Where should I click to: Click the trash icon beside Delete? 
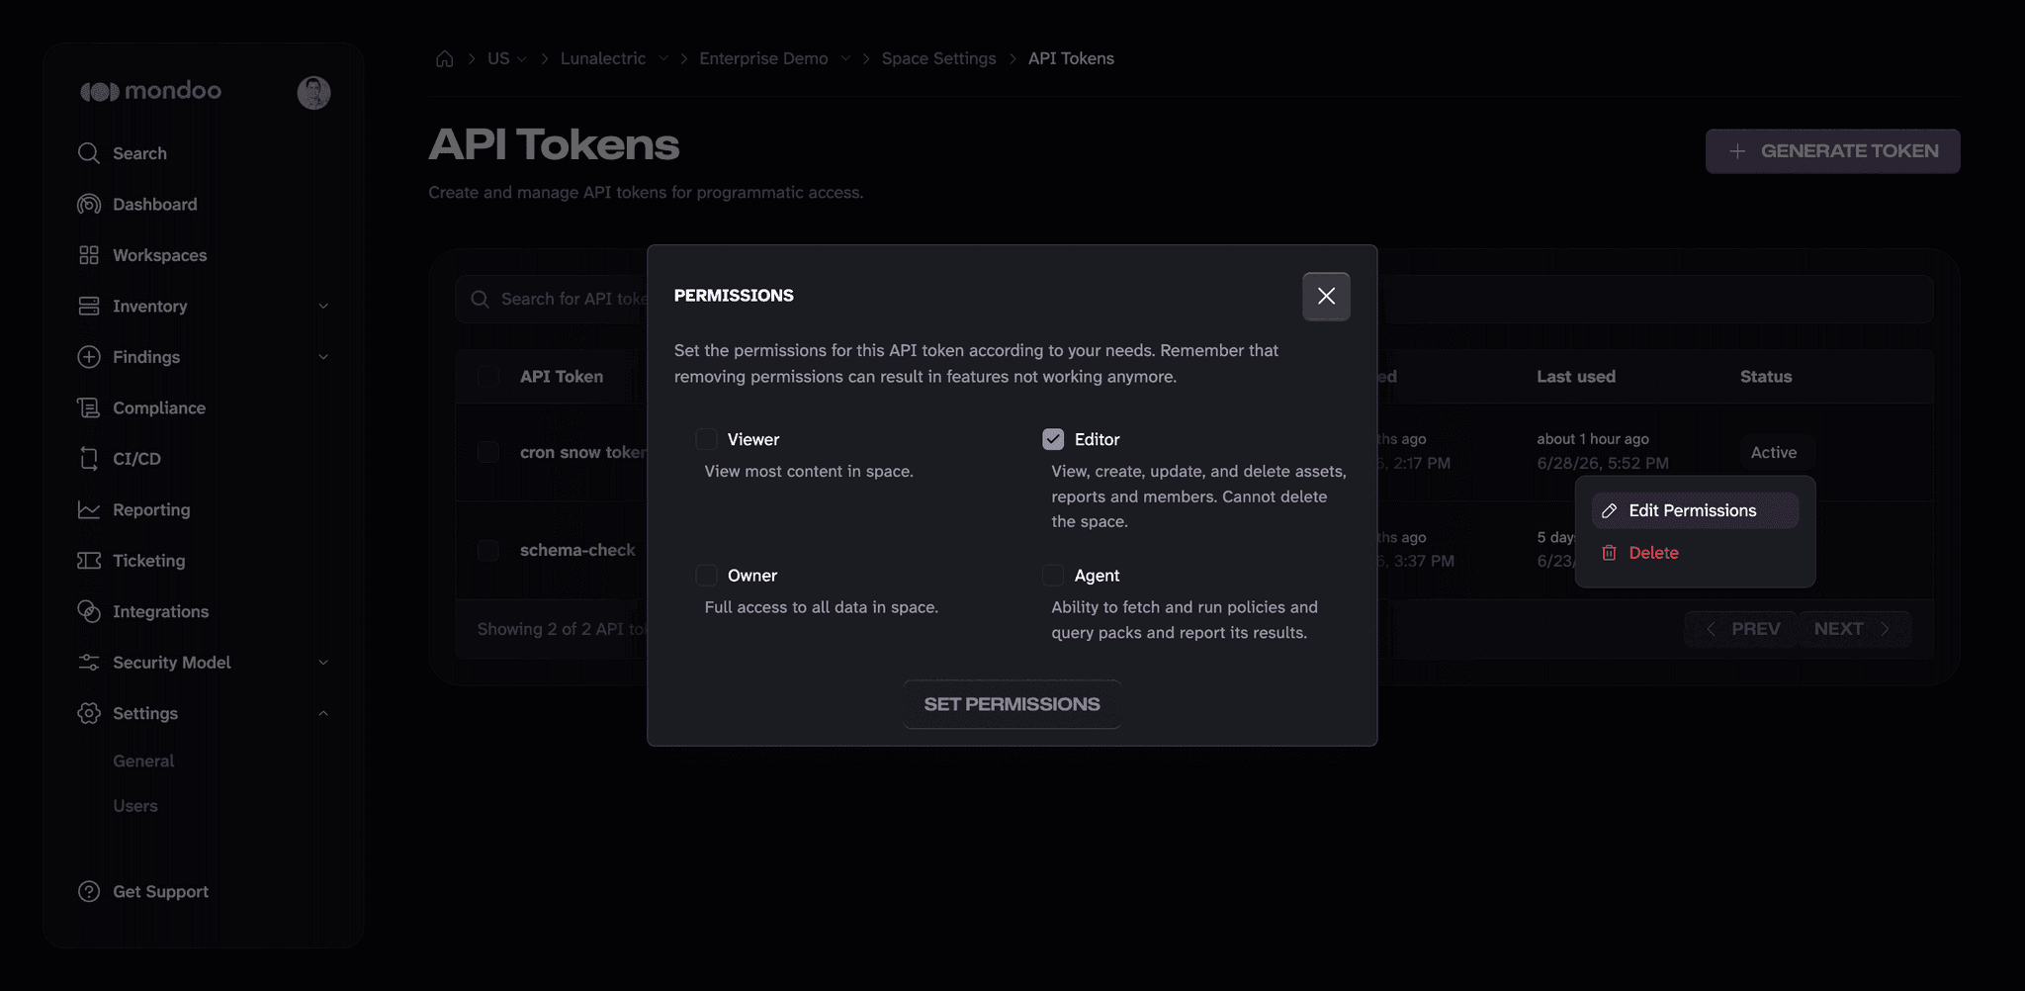(x=1610, y=553)
